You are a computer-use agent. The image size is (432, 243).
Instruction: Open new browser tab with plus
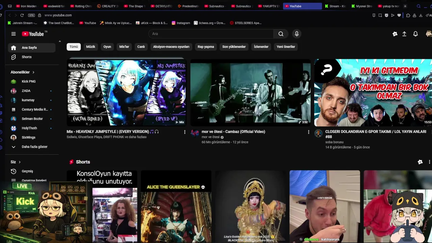[x=405, y=6]
